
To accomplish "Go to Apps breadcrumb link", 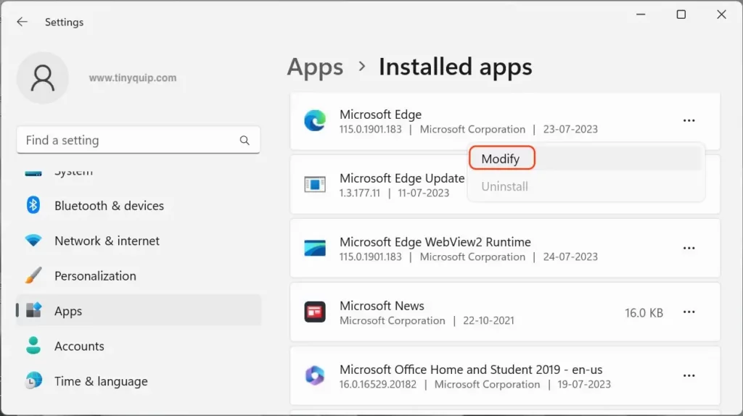I will click(x=315, y=67).
